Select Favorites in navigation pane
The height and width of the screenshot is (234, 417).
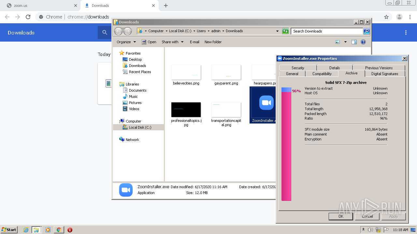(133, 53)
